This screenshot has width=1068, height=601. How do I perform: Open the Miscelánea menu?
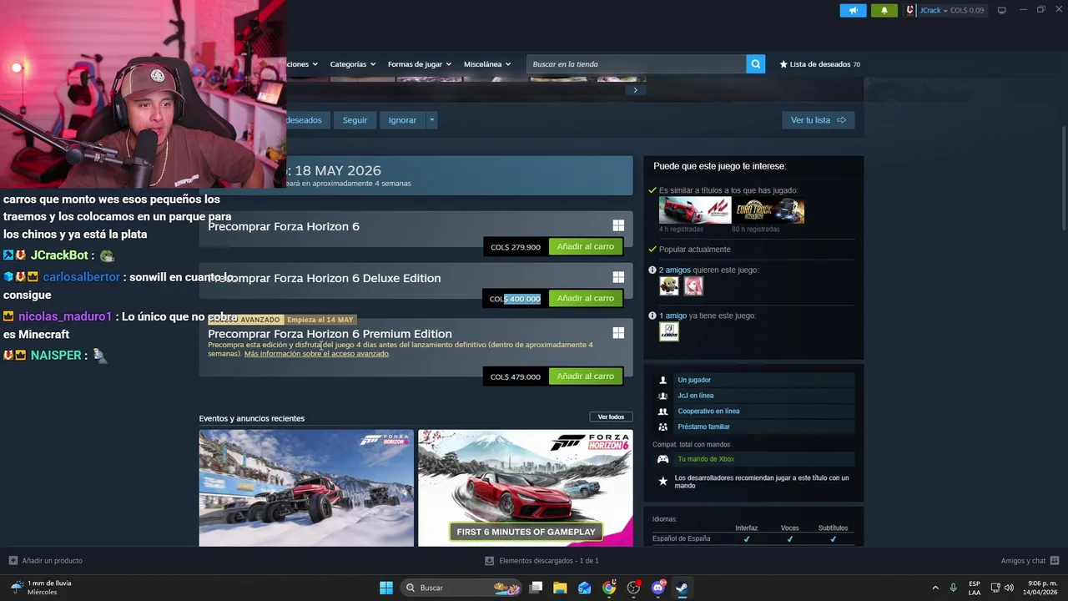click(x=487, y=64)
